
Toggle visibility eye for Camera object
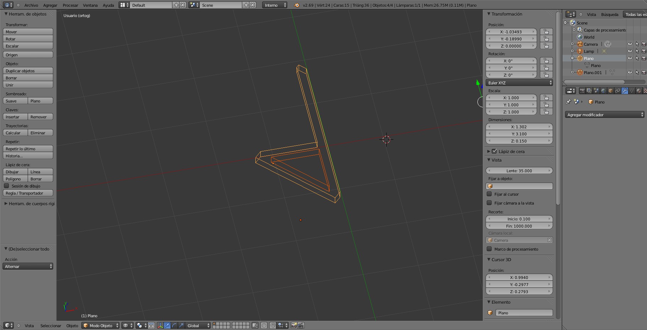pos(630,44)
